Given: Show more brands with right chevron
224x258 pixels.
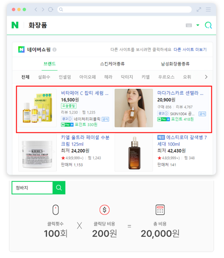Looking at the screenshot, I should (206, 77).
